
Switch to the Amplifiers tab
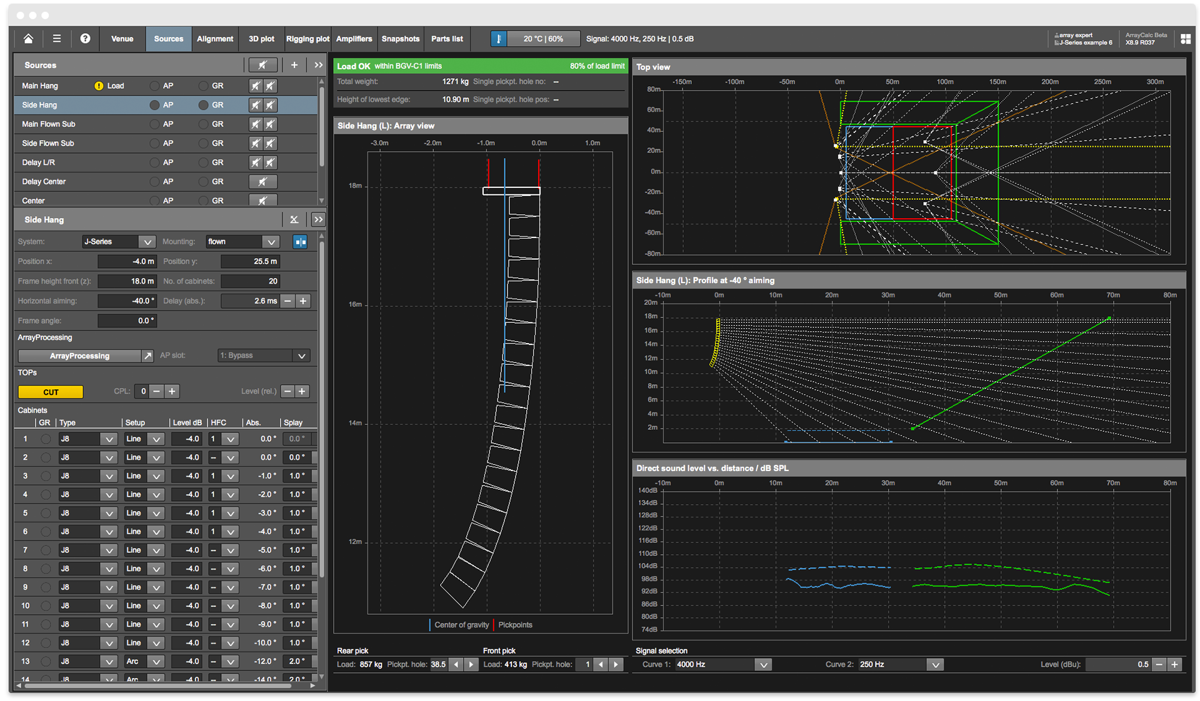[x=354, y=39]
